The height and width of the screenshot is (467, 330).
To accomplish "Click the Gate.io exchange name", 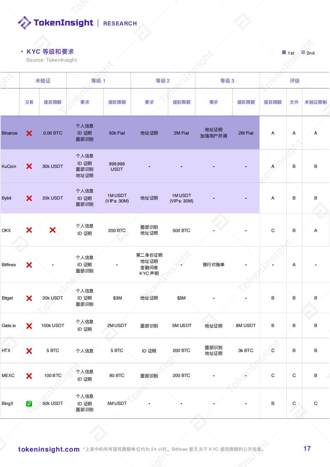I will point(9,325).
